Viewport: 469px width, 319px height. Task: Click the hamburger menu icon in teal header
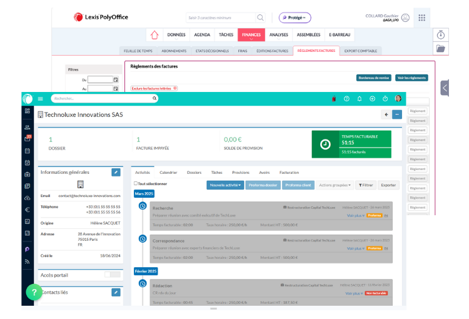(x=41, y=98)
